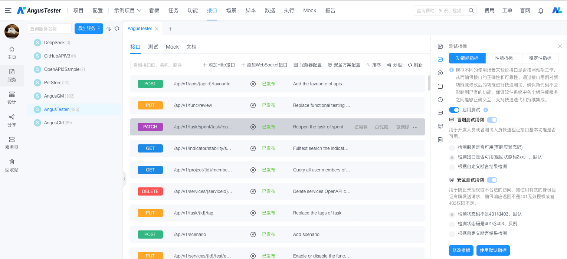
Task: Open the 稳定性指标 tab
Action: [x=540, y=58]
